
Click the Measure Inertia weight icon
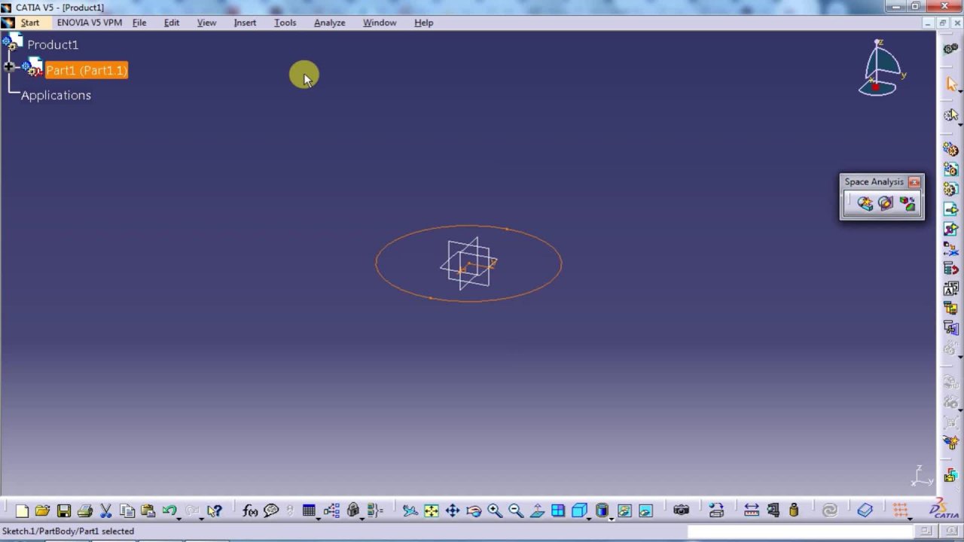[793, 510]
